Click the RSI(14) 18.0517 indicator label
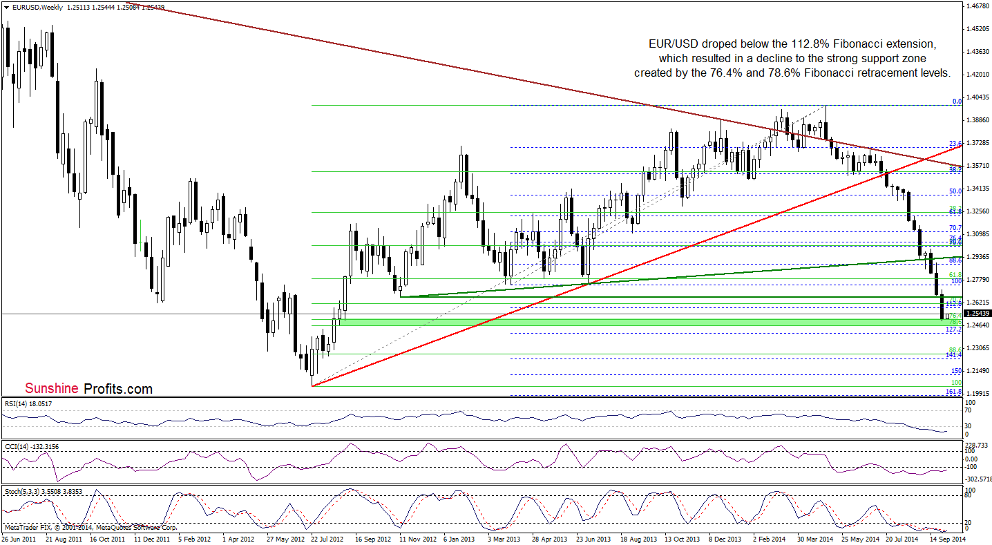Image resolution: width=992 pixels, height=545 pixels. 28,403
